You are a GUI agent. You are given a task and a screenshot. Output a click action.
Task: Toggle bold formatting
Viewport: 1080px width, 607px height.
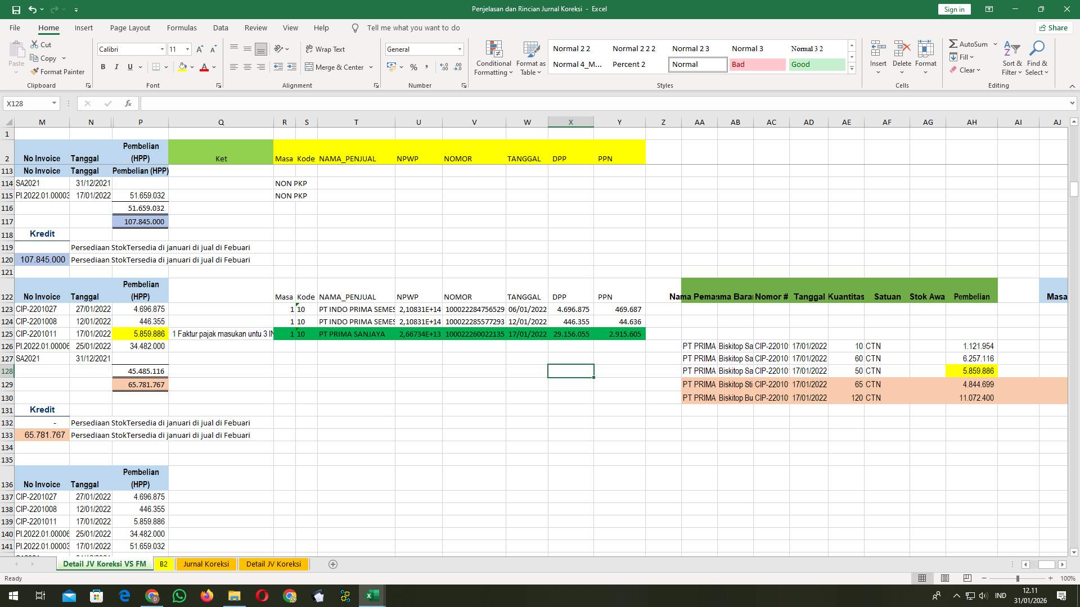[103, 66]
